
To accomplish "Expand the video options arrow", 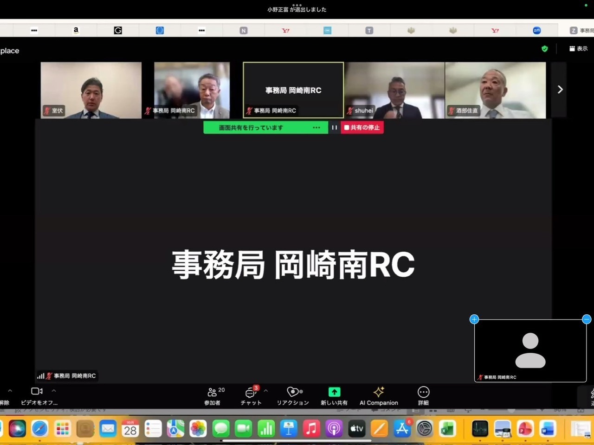I will point(54,391).
